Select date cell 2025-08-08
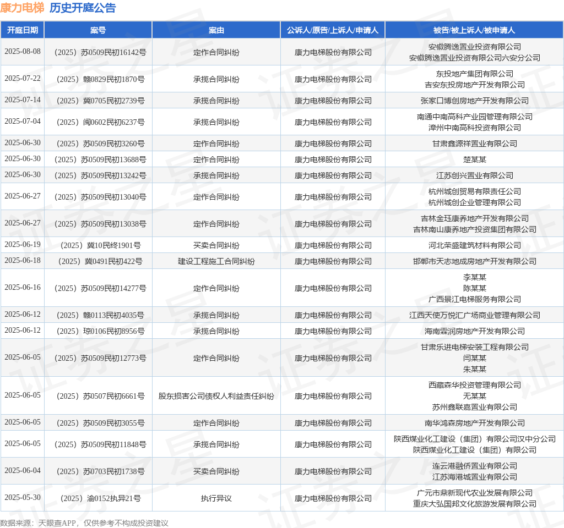 pyautogui.click(x=22, y=51)
